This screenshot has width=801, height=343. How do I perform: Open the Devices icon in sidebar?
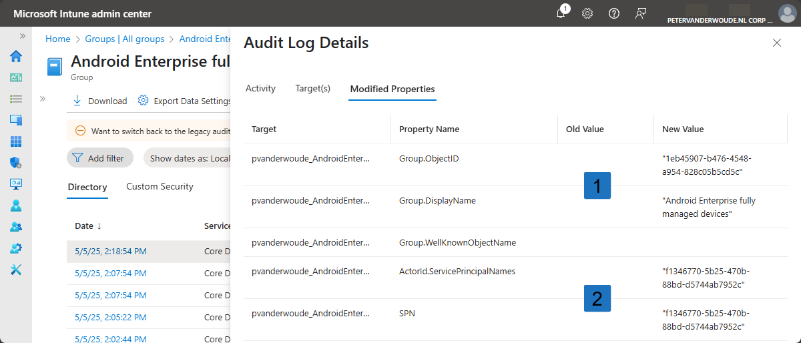point(16,120)
